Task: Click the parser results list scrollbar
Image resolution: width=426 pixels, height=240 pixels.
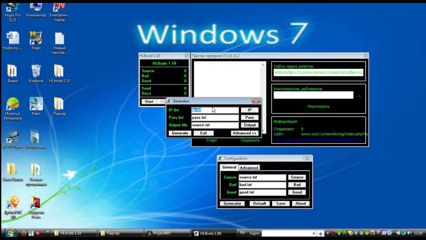Action: [x=264, y=98]
